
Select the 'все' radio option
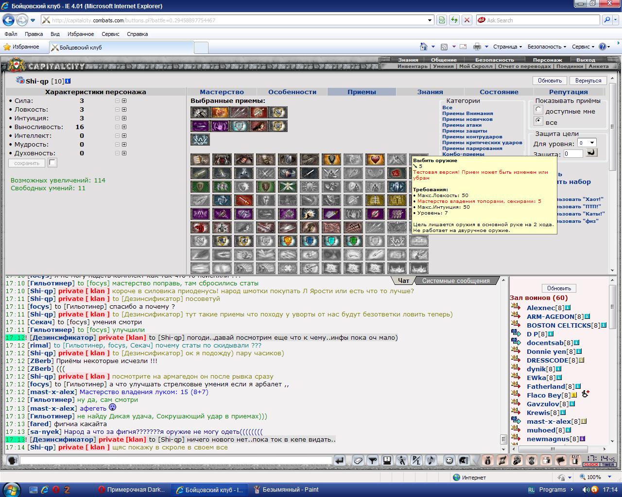(x=538, y=120)
